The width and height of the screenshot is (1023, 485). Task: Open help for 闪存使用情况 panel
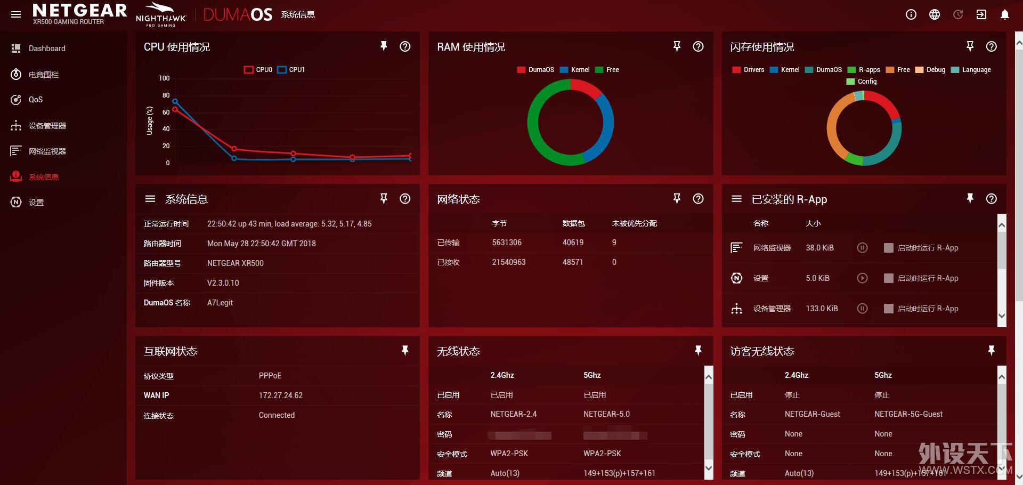tap(992, 46)
